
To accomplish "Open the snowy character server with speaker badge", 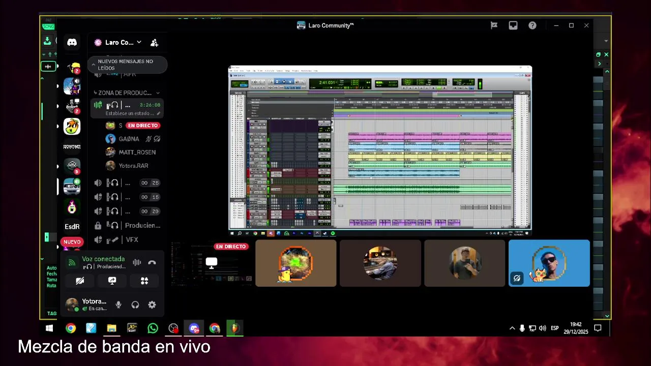I will point(72,86).
